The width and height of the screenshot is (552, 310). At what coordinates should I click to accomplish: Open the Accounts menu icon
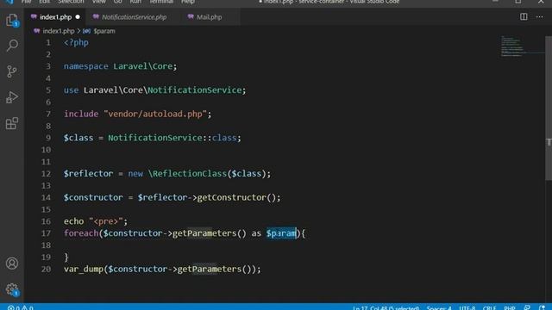pos(12,263)
